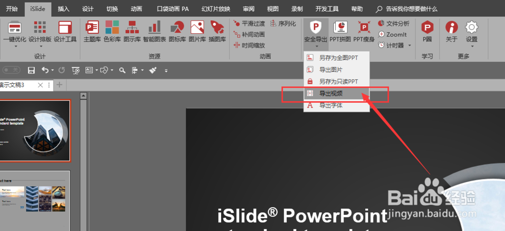
Task: Choose 导出视频 from the export menu
Action: pos(336,94)
